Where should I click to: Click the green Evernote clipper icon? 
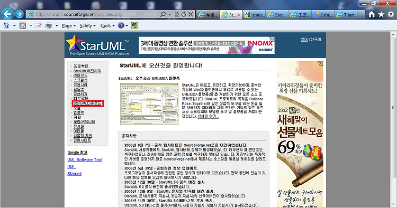click(x=134, y=25)
